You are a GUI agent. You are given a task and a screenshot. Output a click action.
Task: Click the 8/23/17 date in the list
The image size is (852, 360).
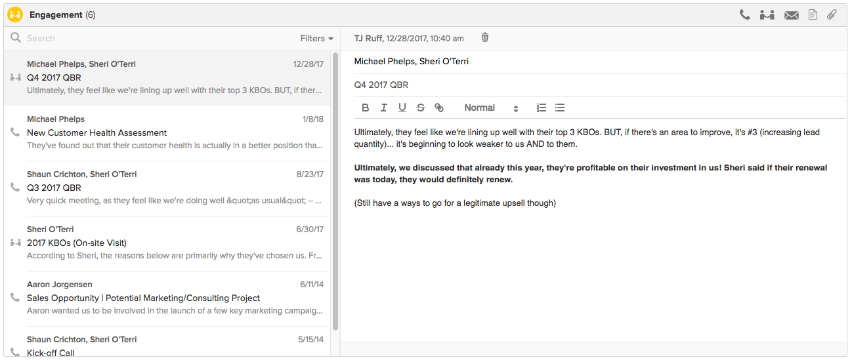click(310, 174)
